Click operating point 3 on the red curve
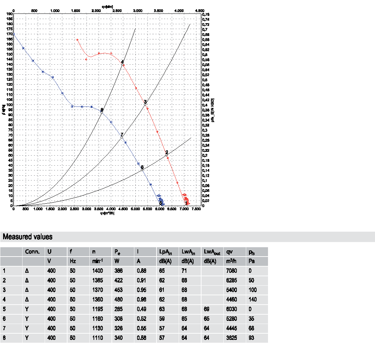375x343 pixels. [145, 104]
